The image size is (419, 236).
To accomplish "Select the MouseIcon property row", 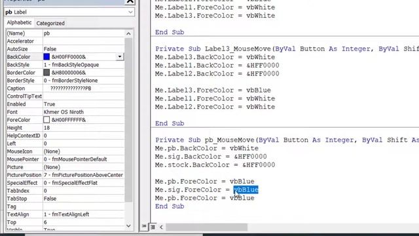I will click(x=65, y=151).
